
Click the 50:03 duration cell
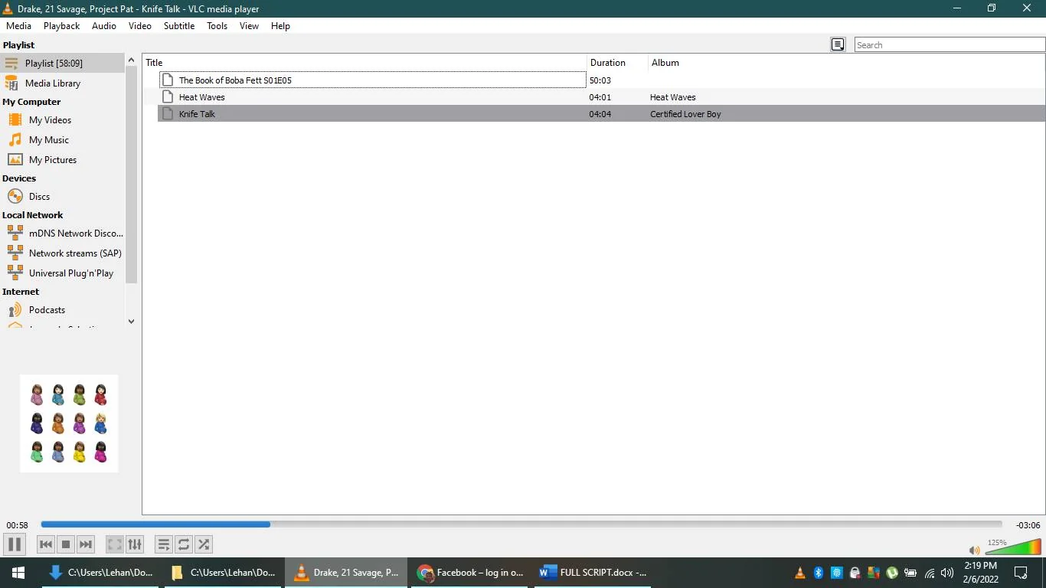pos(600,80)
